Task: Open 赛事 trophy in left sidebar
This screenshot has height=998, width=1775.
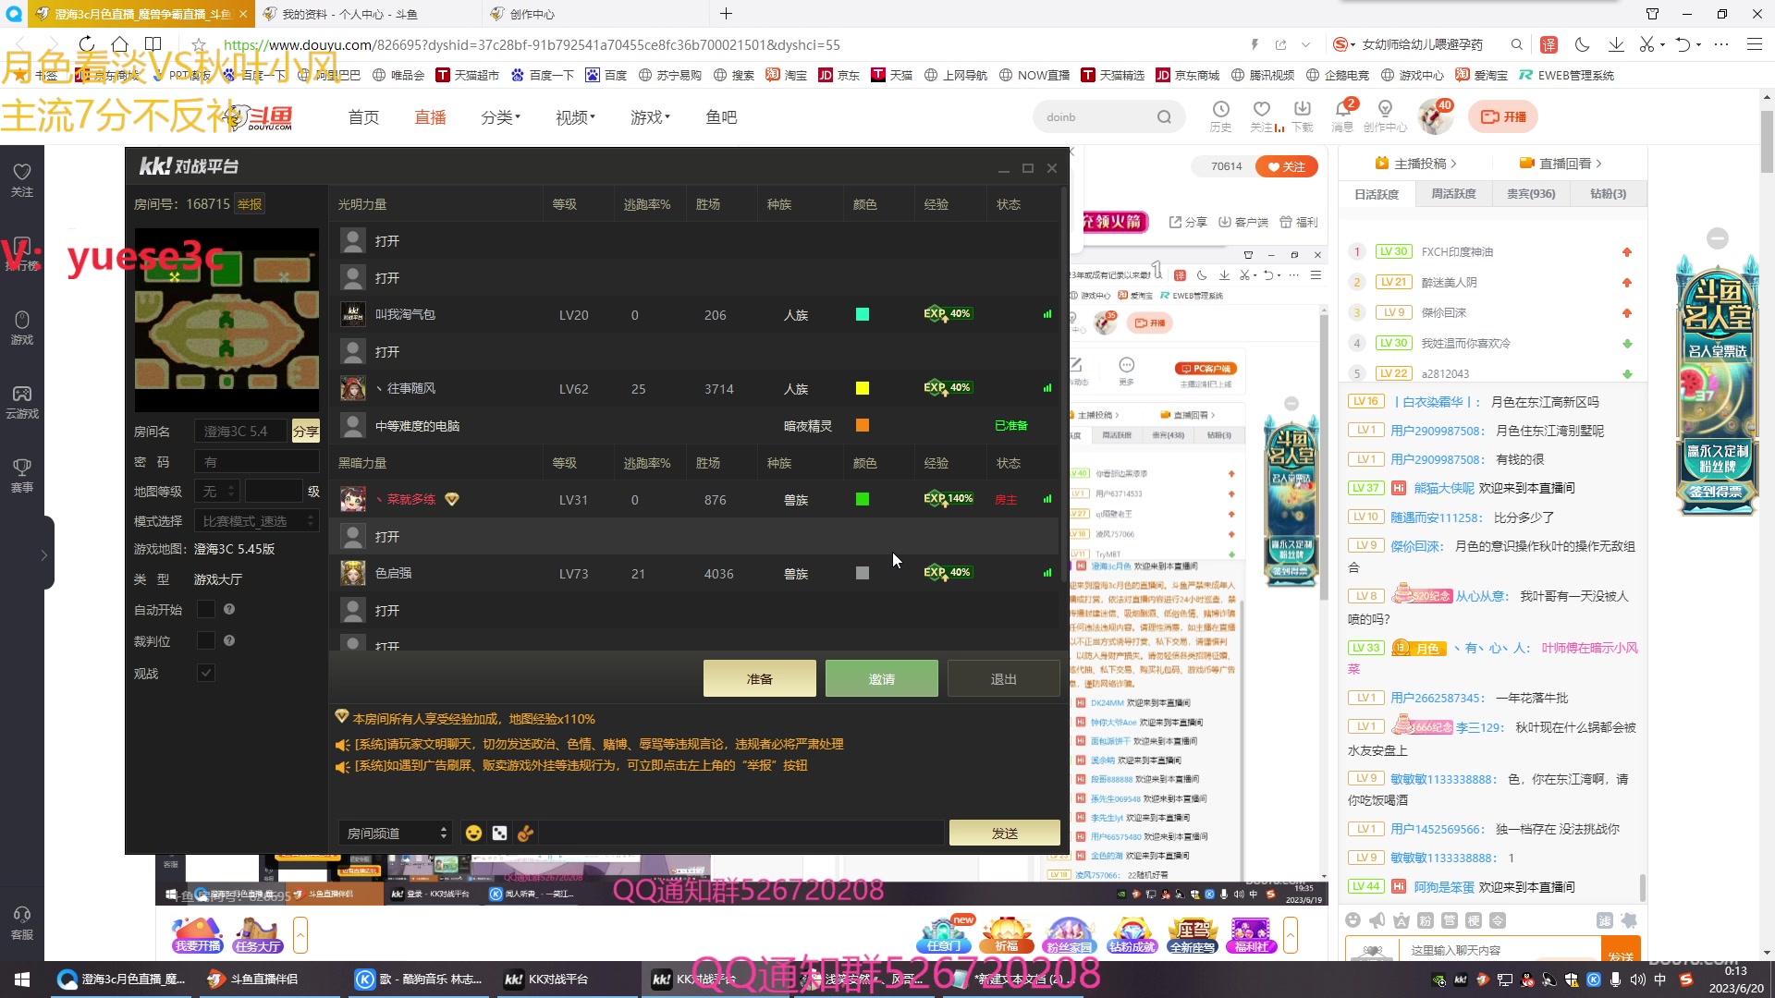Action: click(x=22, y=475)
